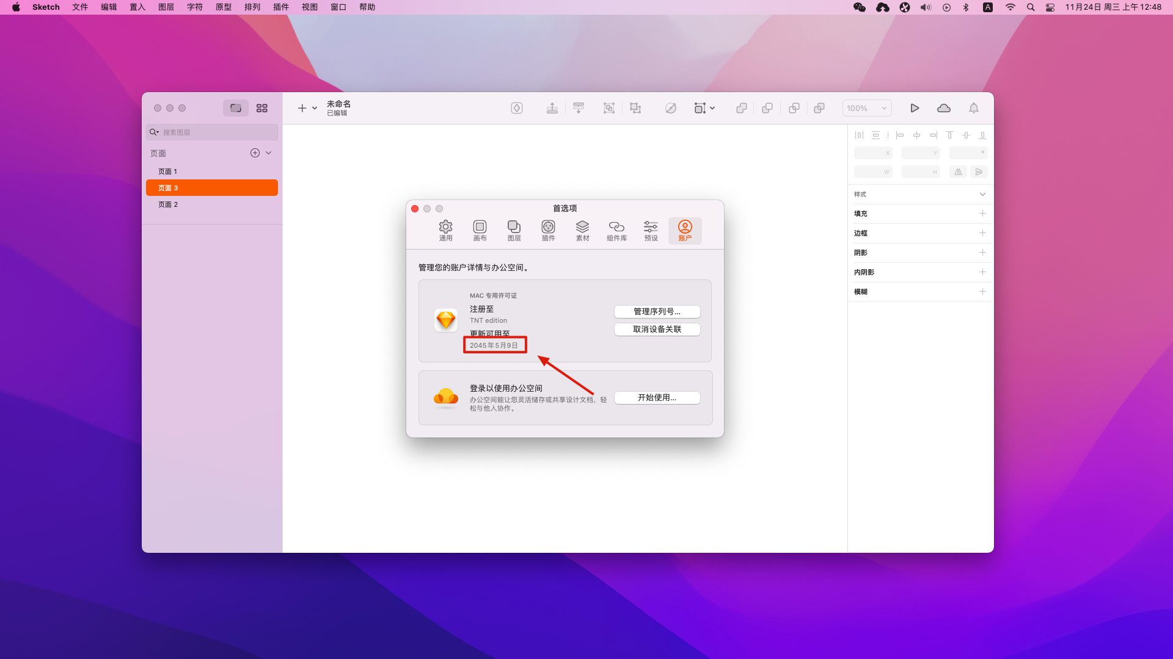Collapse the 页面 pages list chevron
This screenshot has width=1173, height=659.
[268, 153]
